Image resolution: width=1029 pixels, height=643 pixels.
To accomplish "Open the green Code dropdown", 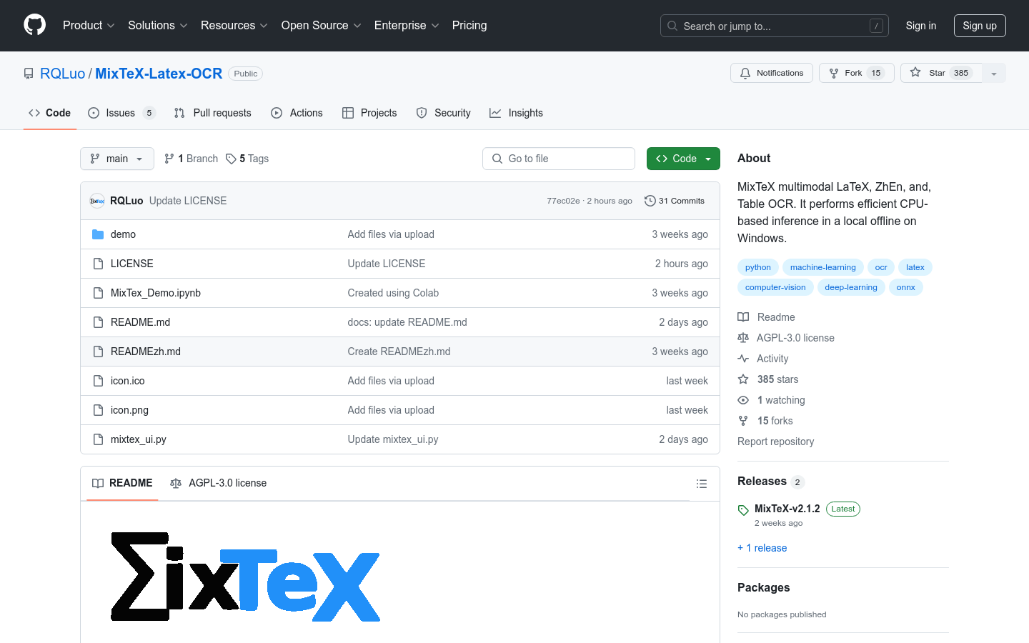I will (x=683, y=159).
